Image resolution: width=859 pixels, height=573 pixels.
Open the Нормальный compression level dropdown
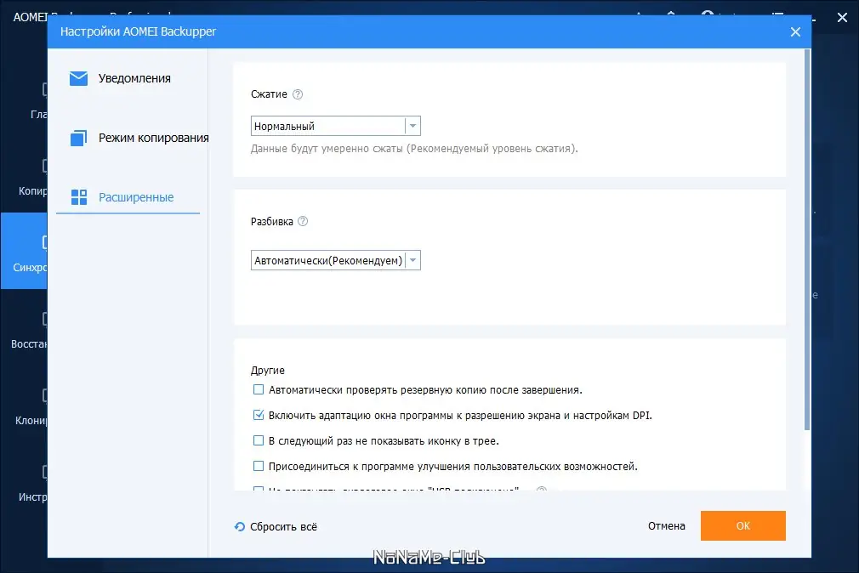(x=335, y=126)
